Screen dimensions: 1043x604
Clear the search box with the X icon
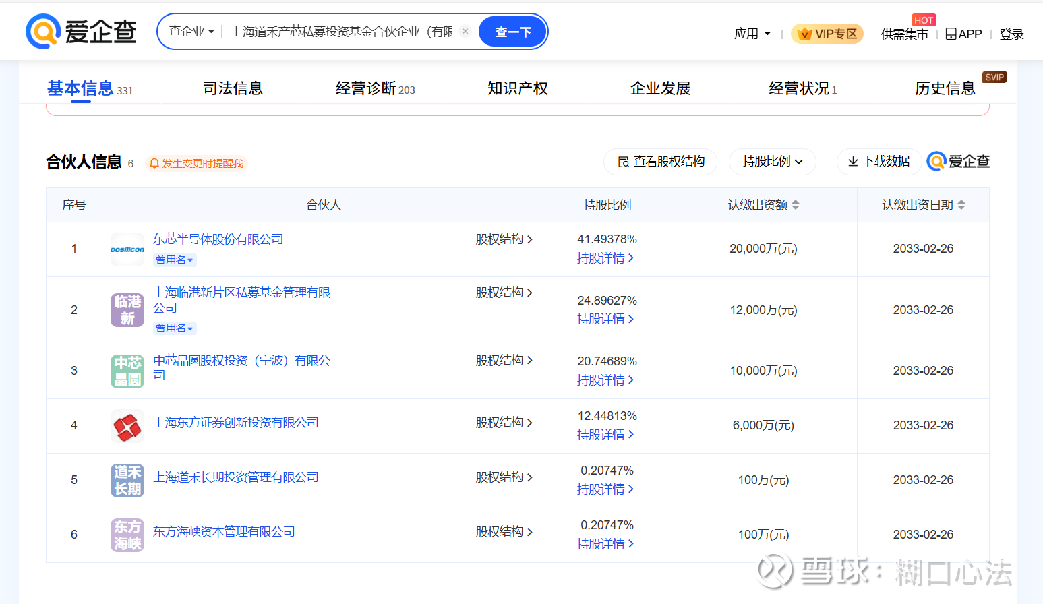point(465,31)
